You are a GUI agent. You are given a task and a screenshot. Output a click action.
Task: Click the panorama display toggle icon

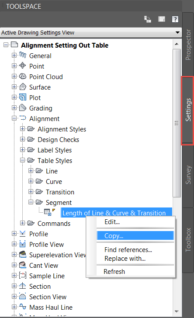pos(162,19)
